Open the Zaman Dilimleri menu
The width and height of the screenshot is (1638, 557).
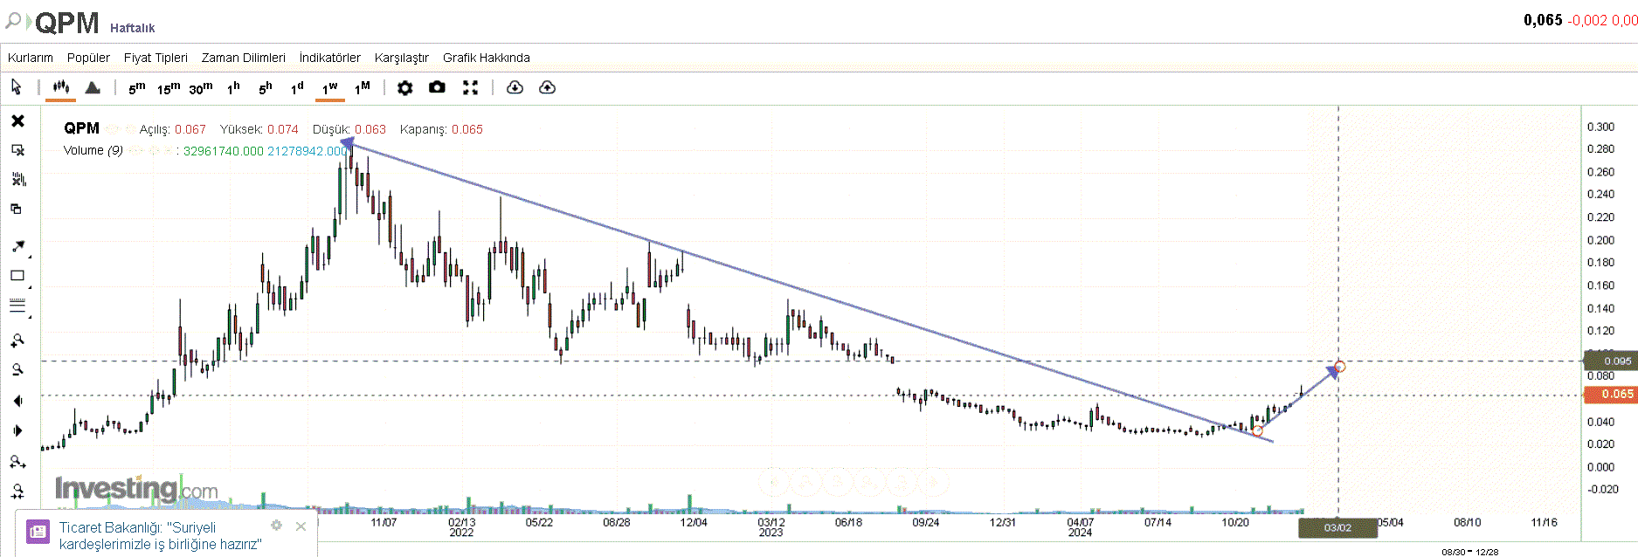(244, 58)
